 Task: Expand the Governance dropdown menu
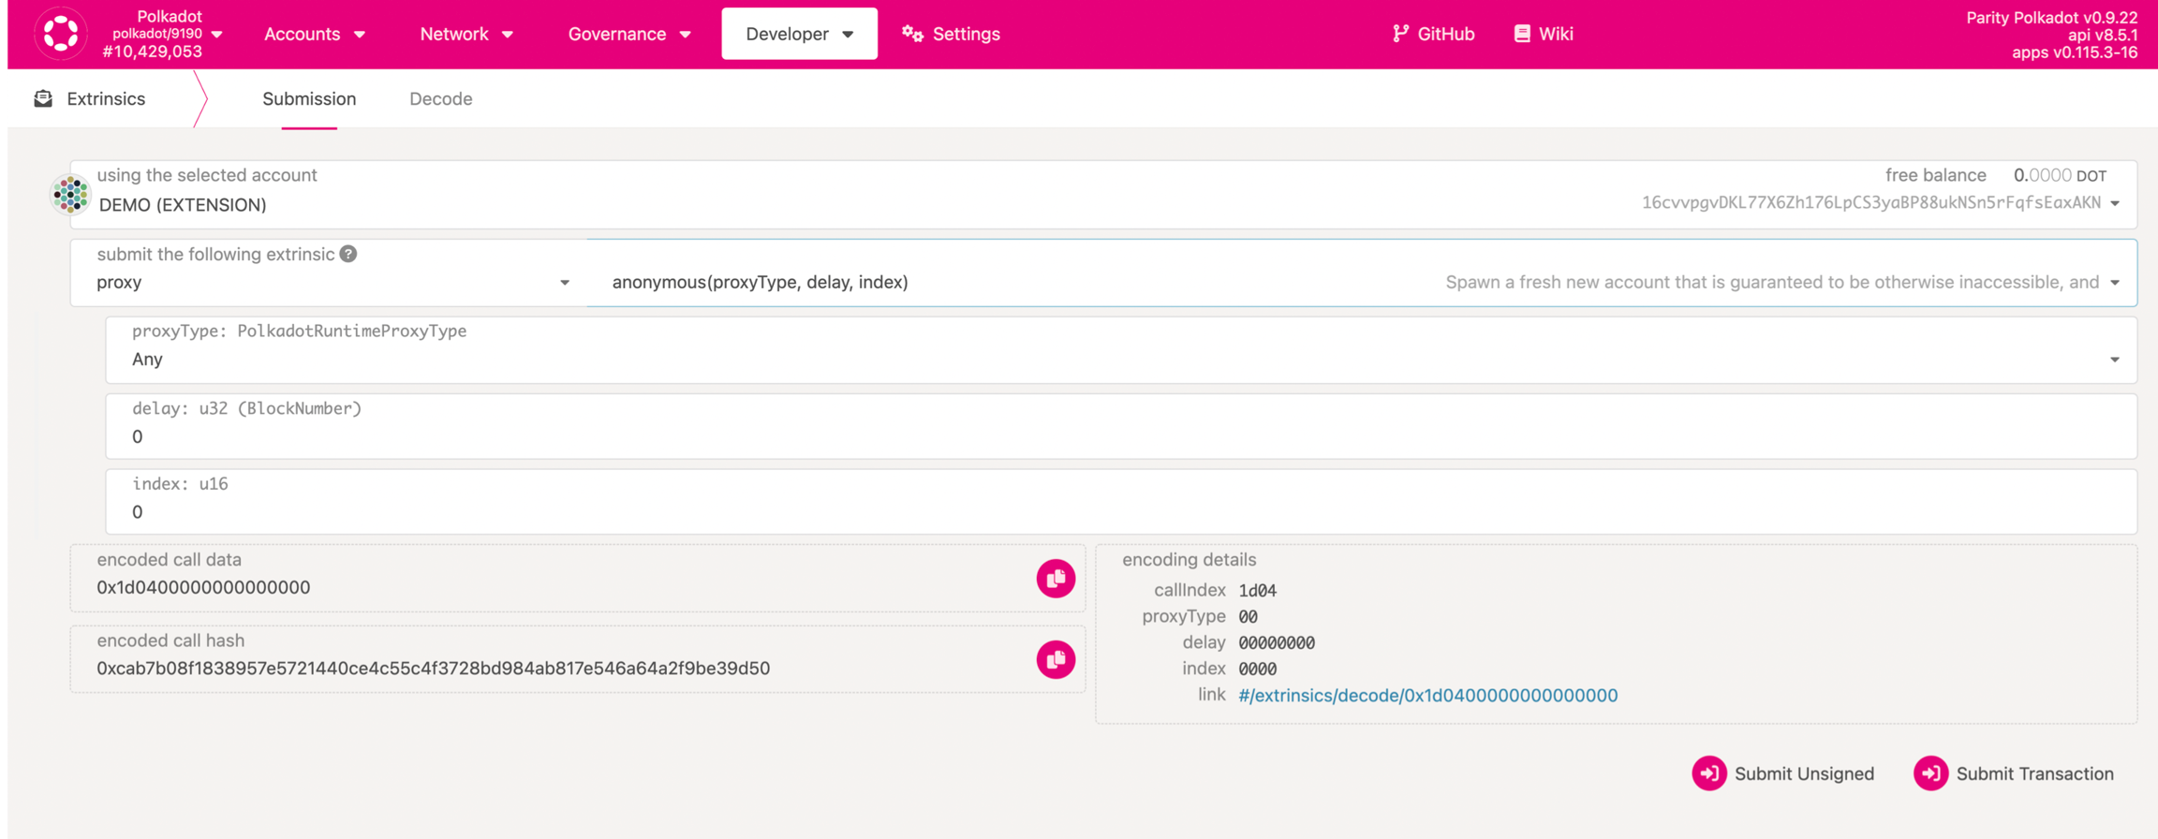tap(628, 34)
